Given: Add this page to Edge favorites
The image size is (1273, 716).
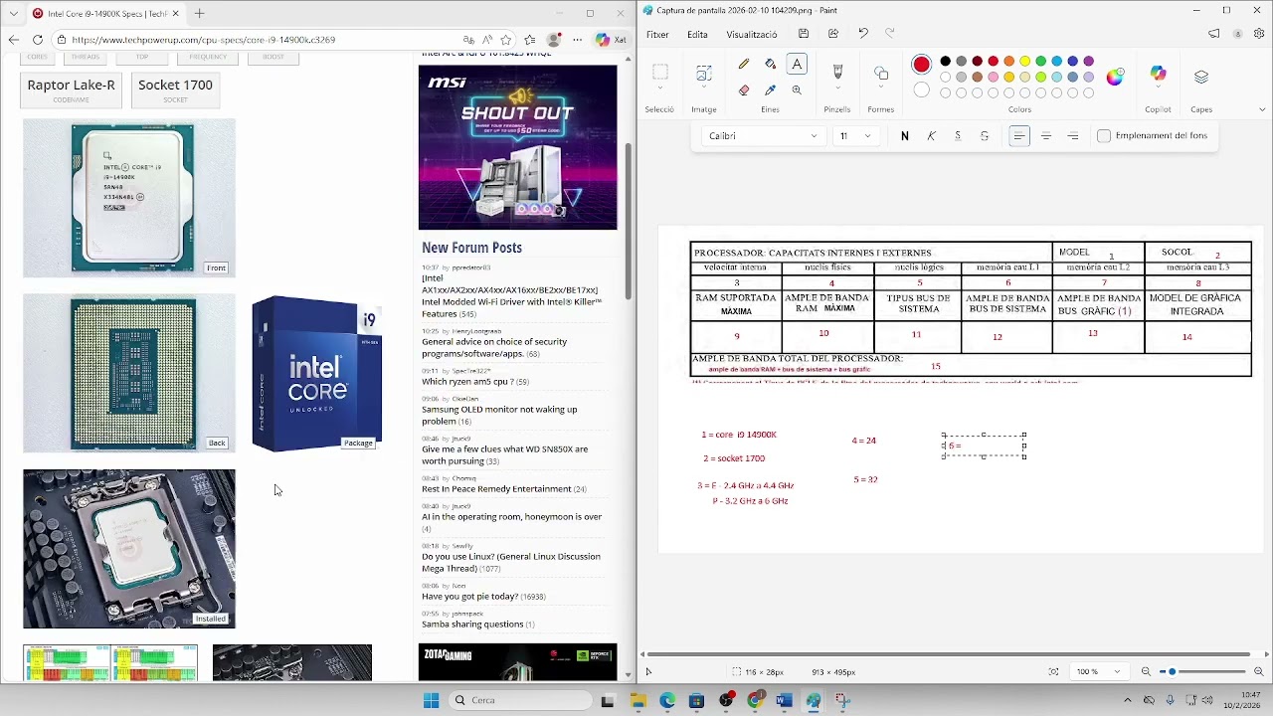Looking at the screenshot, I should (506, 40).
